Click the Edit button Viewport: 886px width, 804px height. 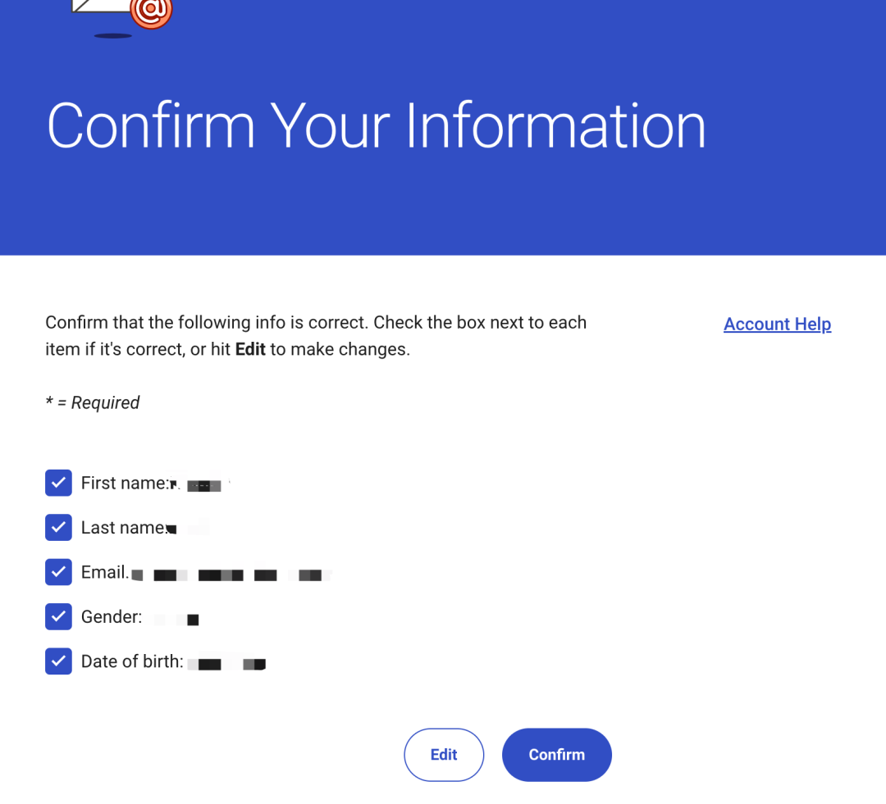[x=444, y=755]
